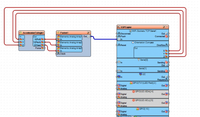Viewport: 200px width, 117px height.
Task: Click the X(Roll) output pin
Action: (45, 39)
